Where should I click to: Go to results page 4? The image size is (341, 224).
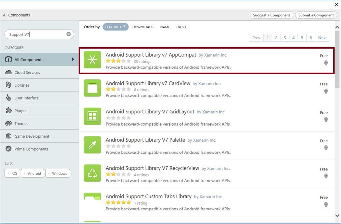point(293,38)
